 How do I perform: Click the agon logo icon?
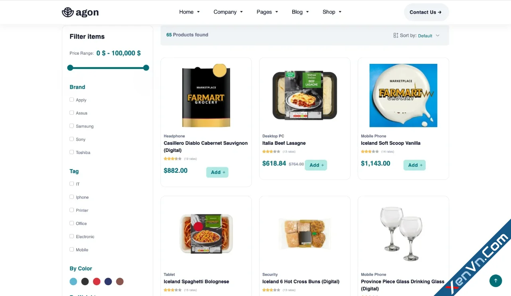point(68,12)
